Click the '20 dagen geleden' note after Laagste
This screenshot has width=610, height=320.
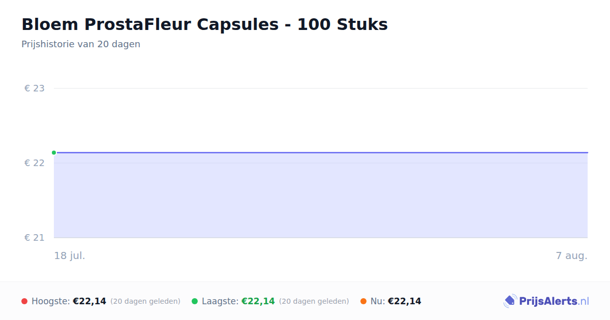(314, 301)
